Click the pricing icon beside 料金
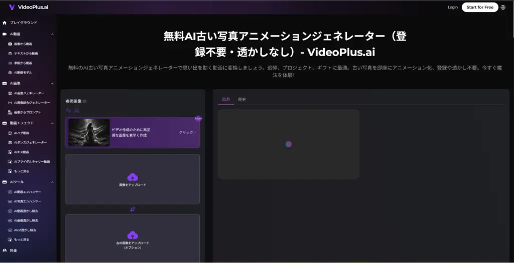Viewport: 514px width, 263px height. point(5,250)
